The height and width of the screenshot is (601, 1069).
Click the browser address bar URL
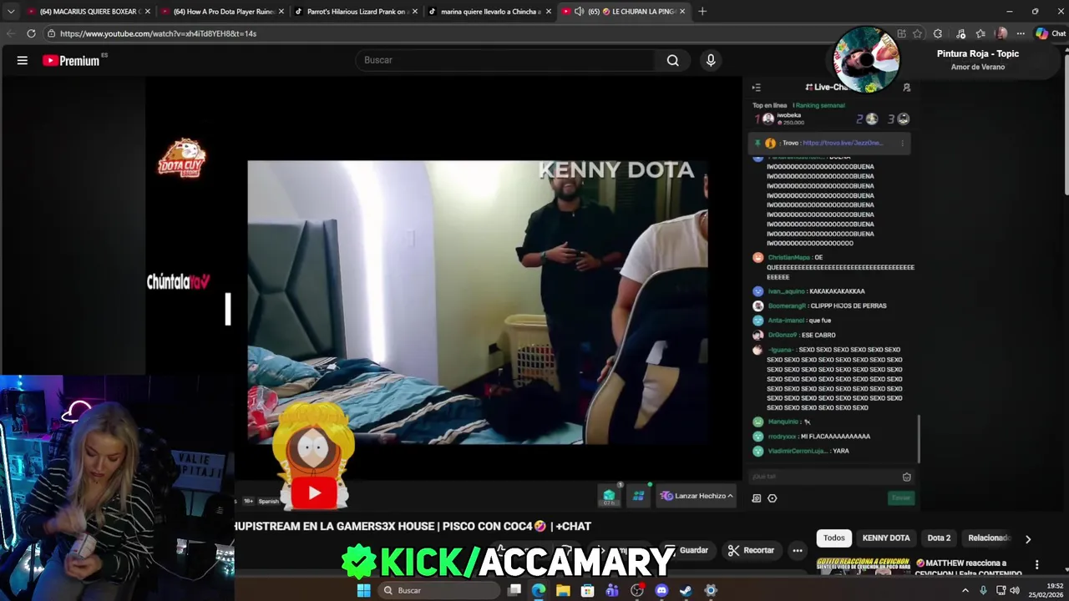click(158, 33)
